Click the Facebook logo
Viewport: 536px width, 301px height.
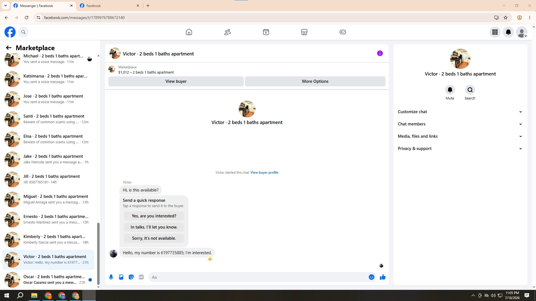(10, 32)
